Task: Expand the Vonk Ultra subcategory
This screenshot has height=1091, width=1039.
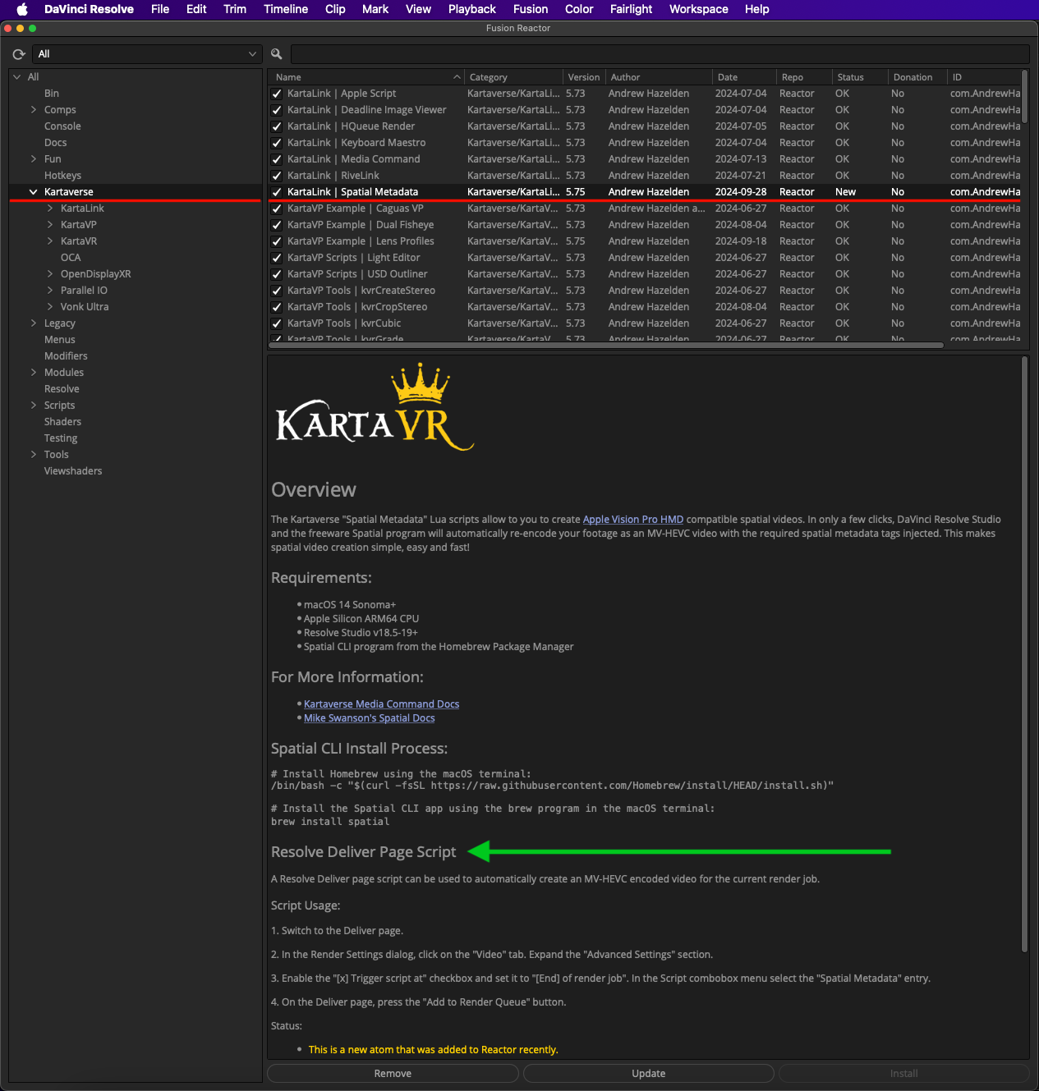Action: pyautogui.click(x=50, y=307)
